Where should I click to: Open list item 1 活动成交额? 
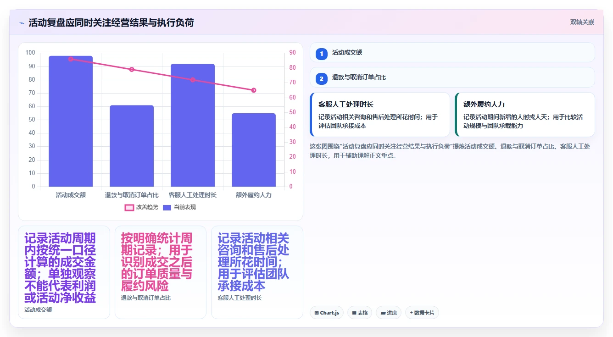[x=452, y=52]
